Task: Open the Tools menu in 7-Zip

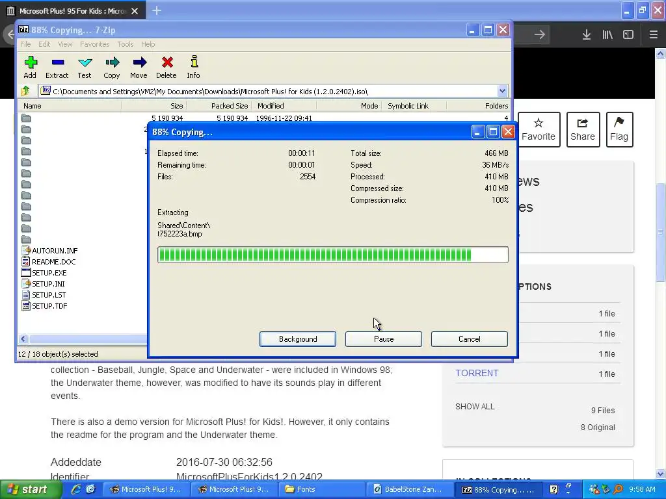Action: (x=126, y=44)
